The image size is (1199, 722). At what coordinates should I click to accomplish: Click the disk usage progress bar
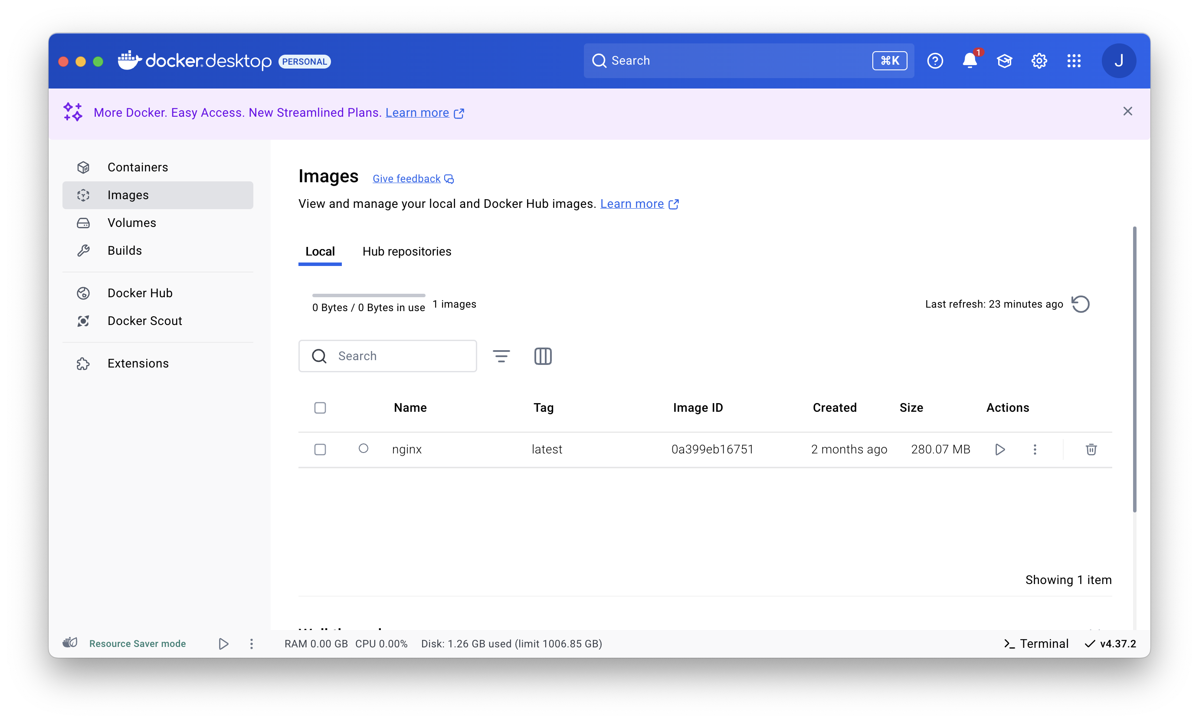coord(369,295)
